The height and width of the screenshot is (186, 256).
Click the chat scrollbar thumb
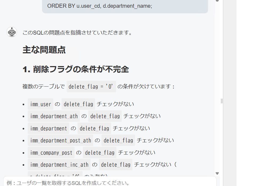[x=221, y=101]
